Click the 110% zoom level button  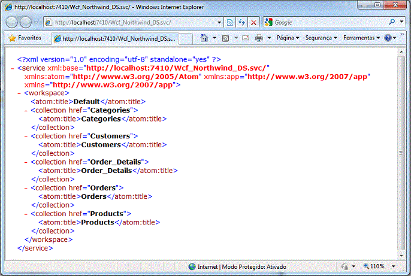click(x=374, y=266)
